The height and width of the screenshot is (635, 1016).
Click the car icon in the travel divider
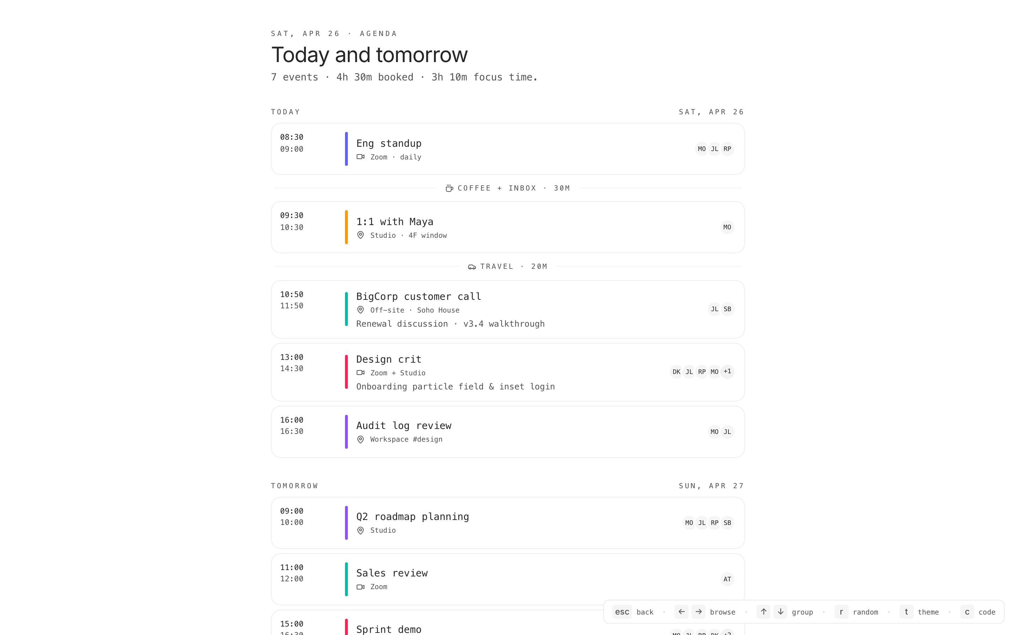pos(472,267)
